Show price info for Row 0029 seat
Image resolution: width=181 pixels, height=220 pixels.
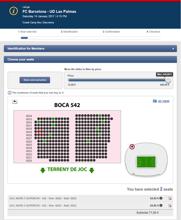point(161,205)
